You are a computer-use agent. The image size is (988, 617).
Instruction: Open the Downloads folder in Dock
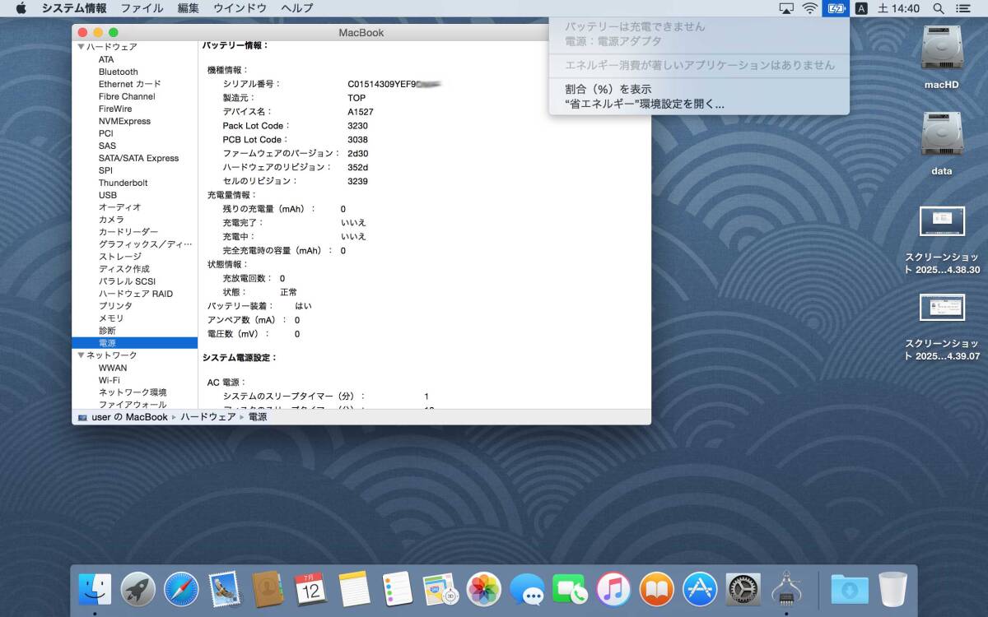coord(850,589)
